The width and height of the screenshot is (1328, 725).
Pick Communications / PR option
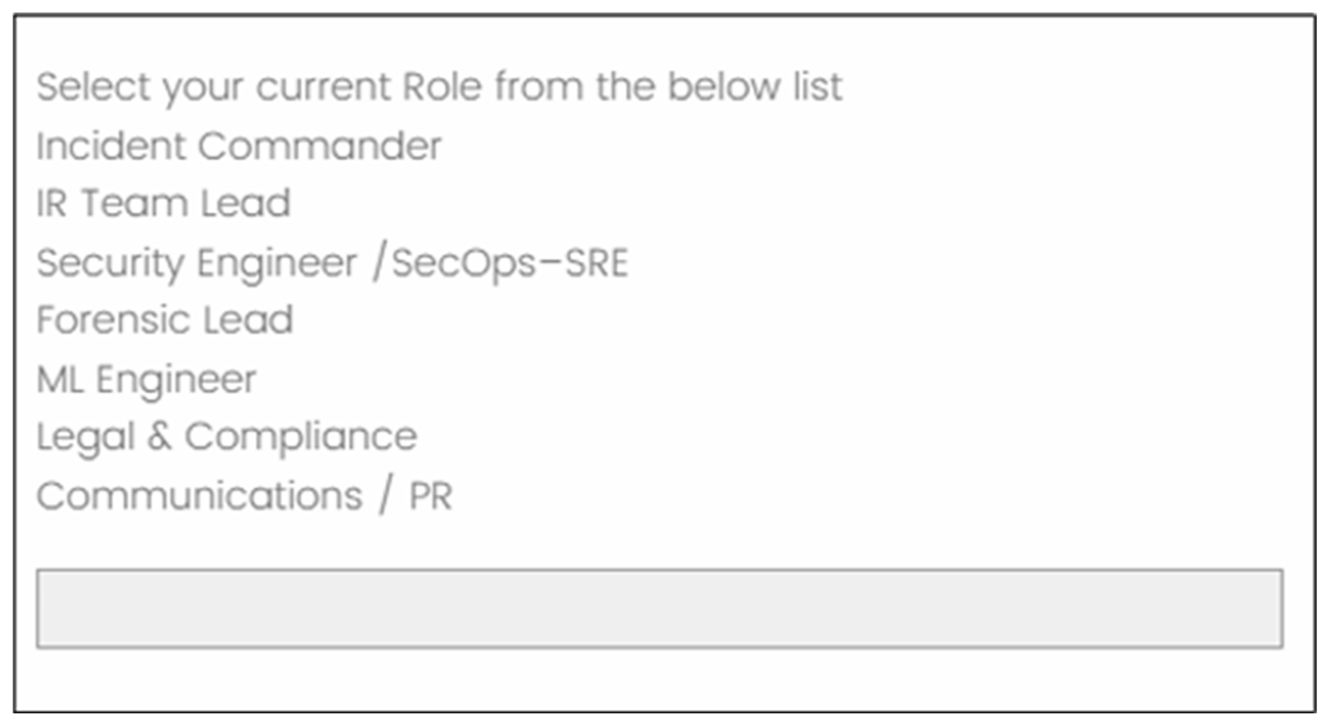(x=244, y=497)
